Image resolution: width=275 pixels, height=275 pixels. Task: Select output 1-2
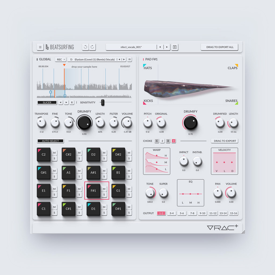(x=161, y=213)
